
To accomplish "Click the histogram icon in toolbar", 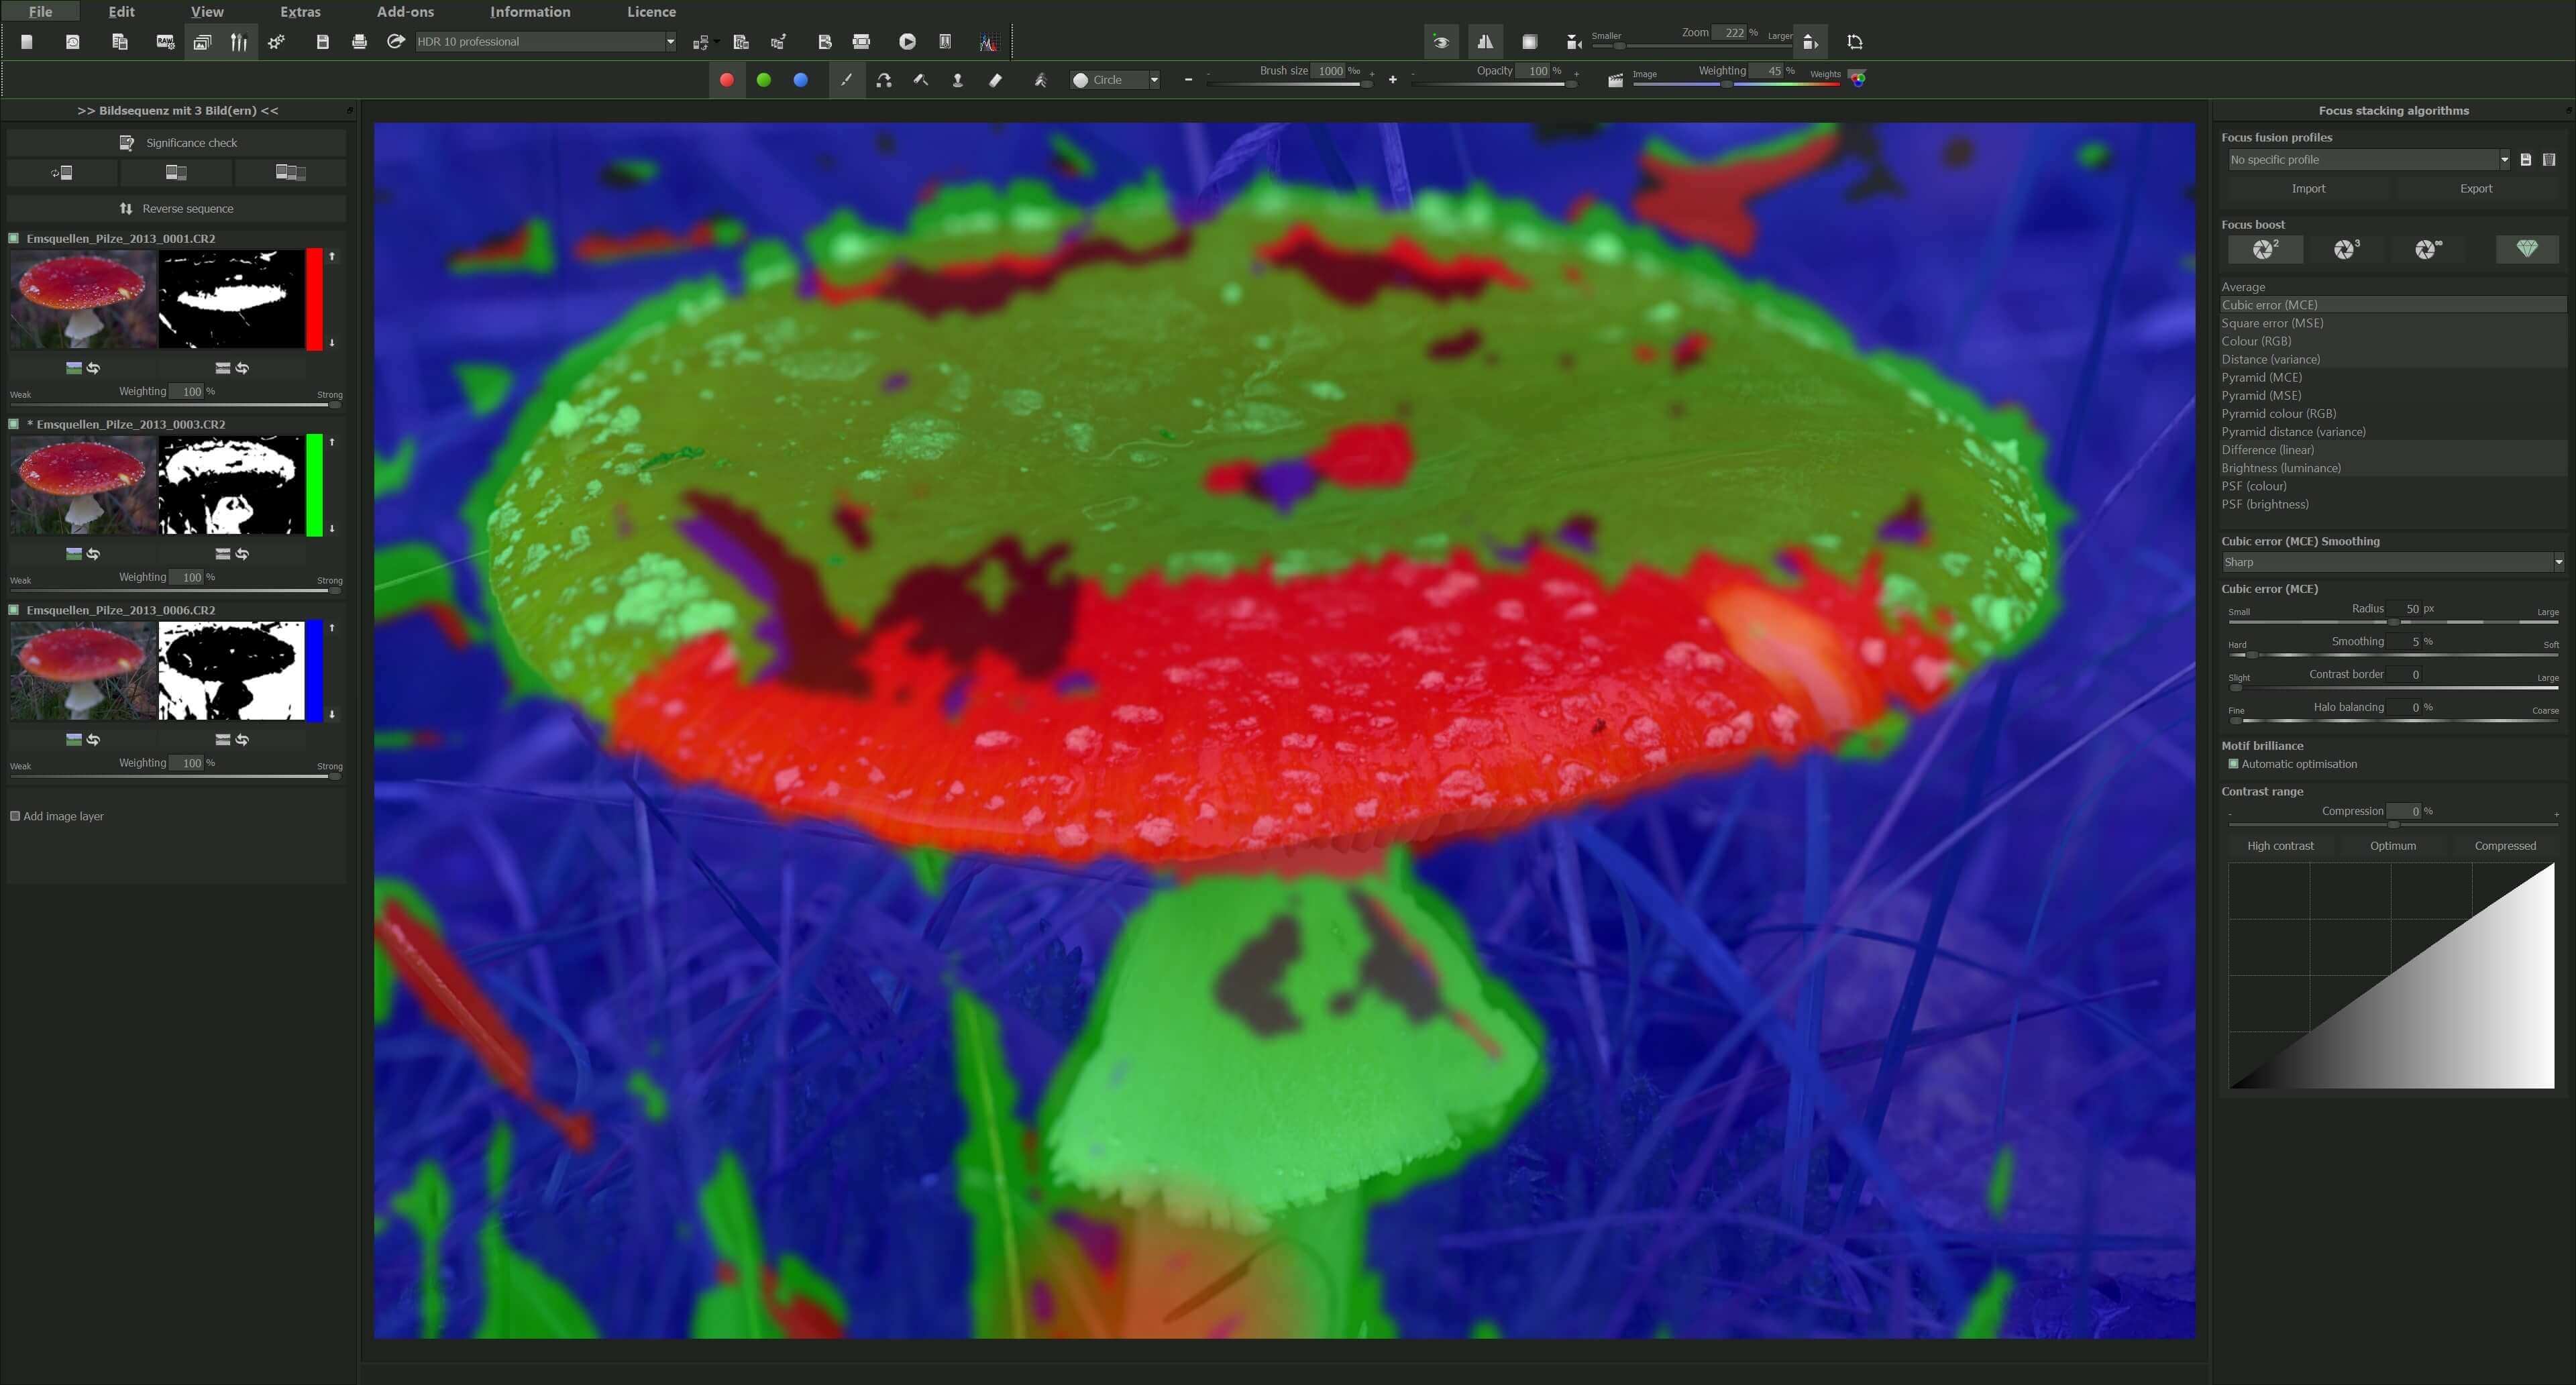I will click(x=988, y=42).
